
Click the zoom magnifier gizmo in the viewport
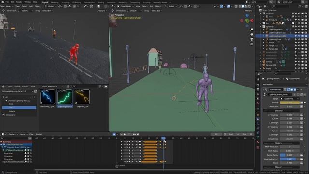[x=252, y=29]
